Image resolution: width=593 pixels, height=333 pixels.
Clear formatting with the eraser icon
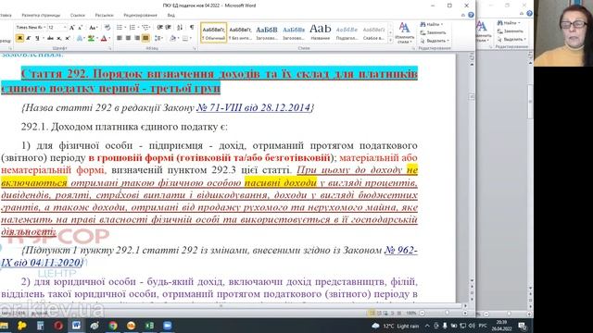coord(107,27)
